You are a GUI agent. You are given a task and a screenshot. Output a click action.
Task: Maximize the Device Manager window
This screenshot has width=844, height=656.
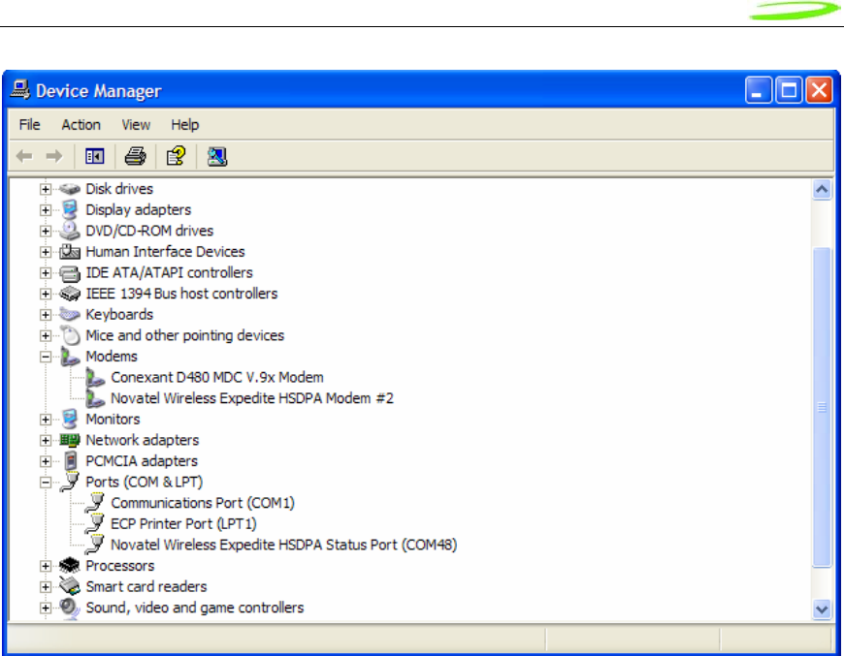(789, 90)
